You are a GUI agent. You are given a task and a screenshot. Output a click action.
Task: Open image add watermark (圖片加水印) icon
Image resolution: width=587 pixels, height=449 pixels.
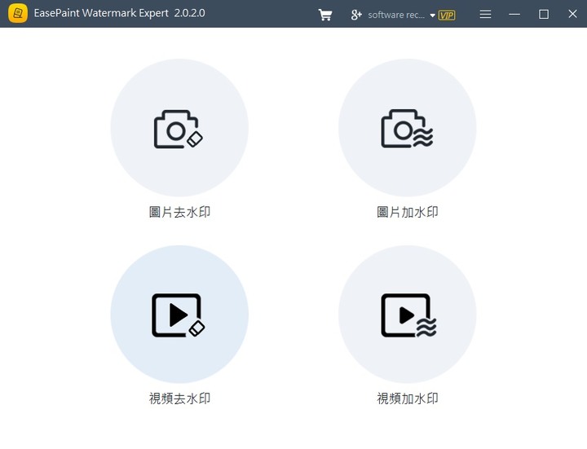(x=408, y=128)
